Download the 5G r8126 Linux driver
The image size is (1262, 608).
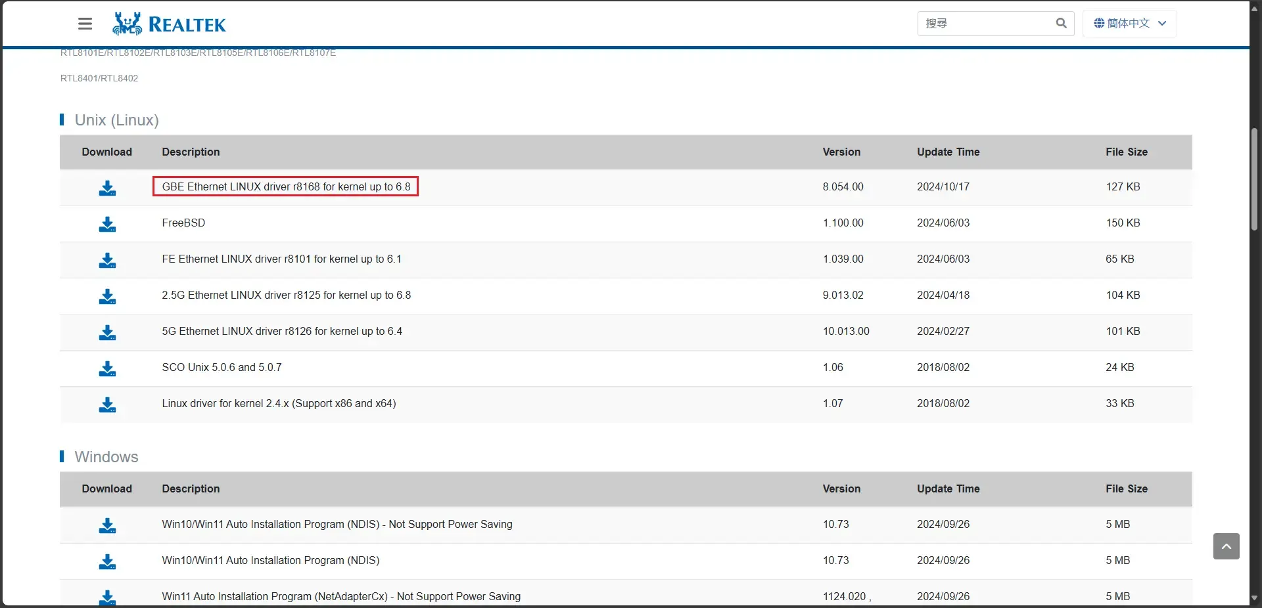[x=107, y=332]
